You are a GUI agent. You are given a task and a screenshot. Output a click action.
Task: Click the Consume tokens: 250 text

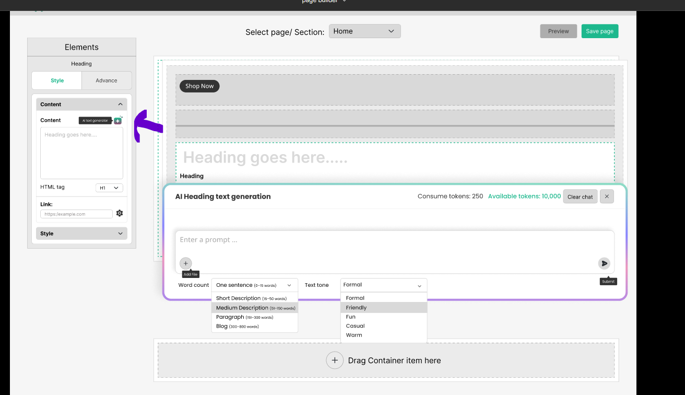(x=450, y=196)
